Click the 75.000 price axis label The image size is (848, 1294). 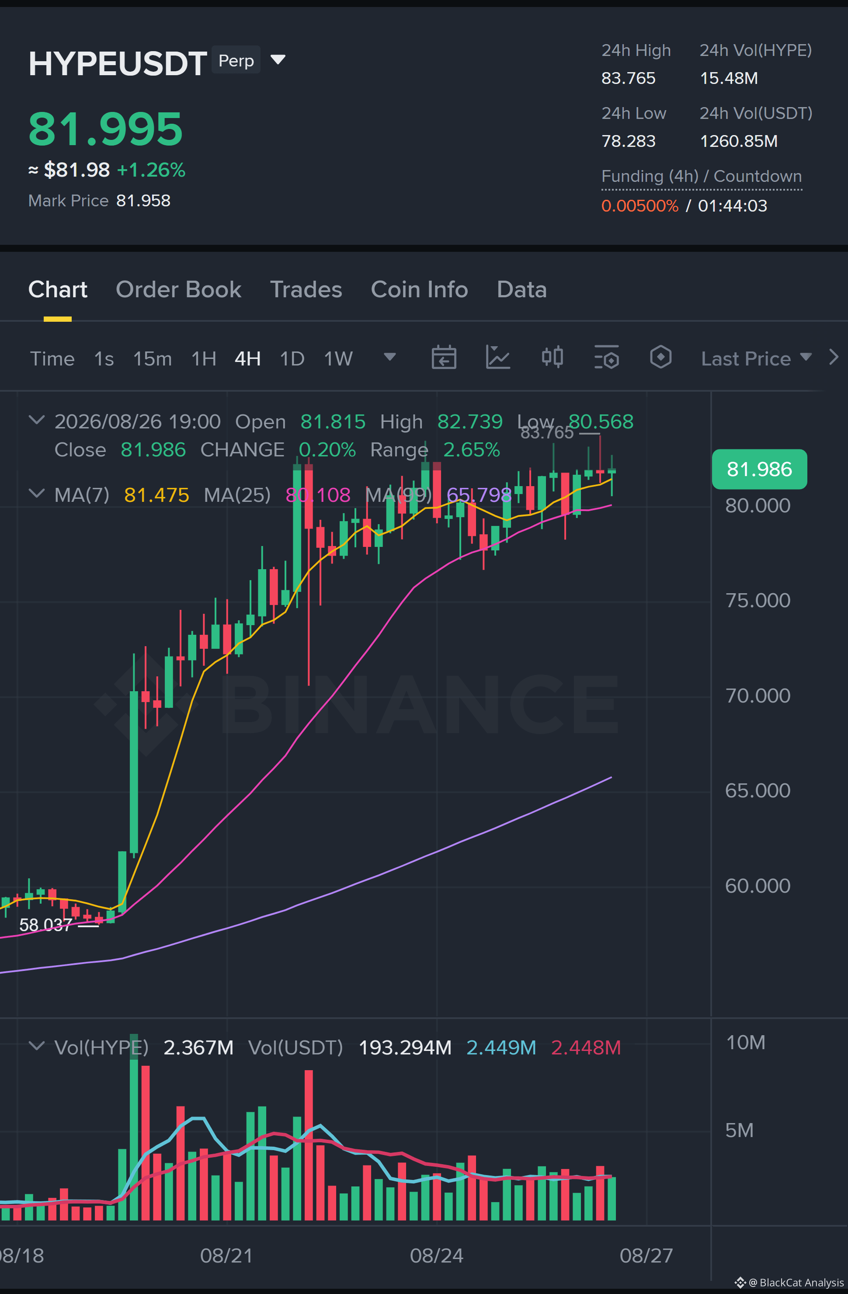(x=758, y=600)
